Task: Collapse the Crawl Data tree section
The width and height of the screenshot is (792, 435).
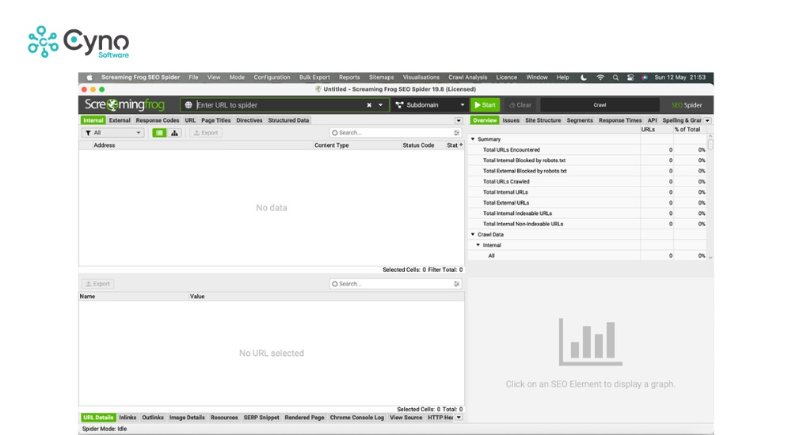Action: pos(474,235)
